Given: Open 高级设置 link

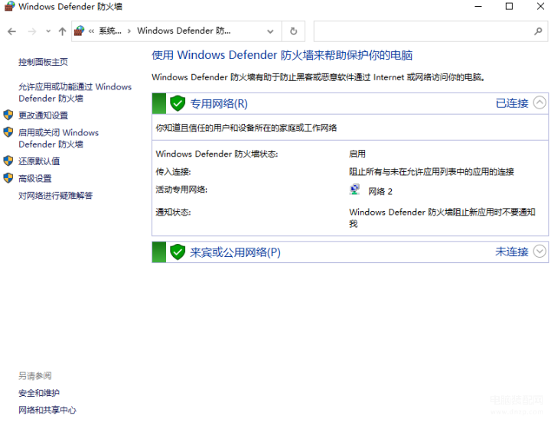Looking at the screenshot, I should pyautogui.click(x=34, y=178).
